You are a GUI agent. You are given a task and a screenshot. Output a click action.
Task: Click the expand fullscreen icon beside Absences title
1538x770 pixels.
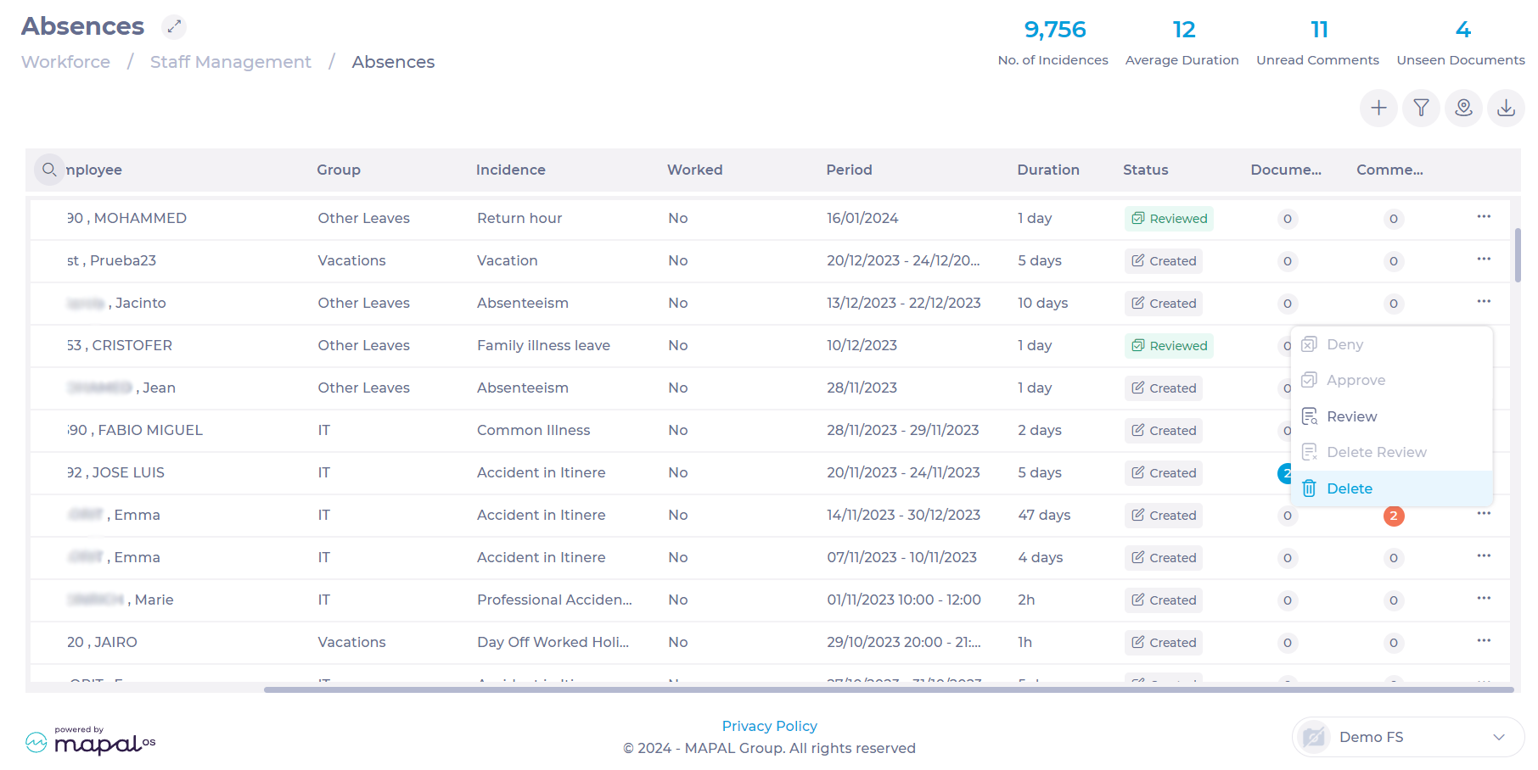point(174,26)
